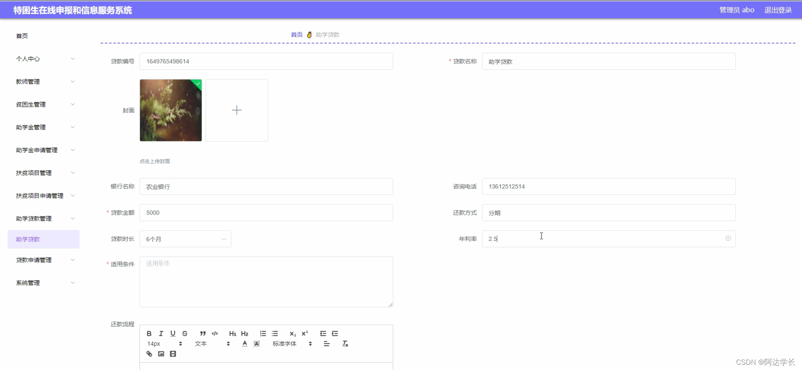Open the 贷款时长 6个月 dropdown
The image size is (802, 370).
(185, 239)
